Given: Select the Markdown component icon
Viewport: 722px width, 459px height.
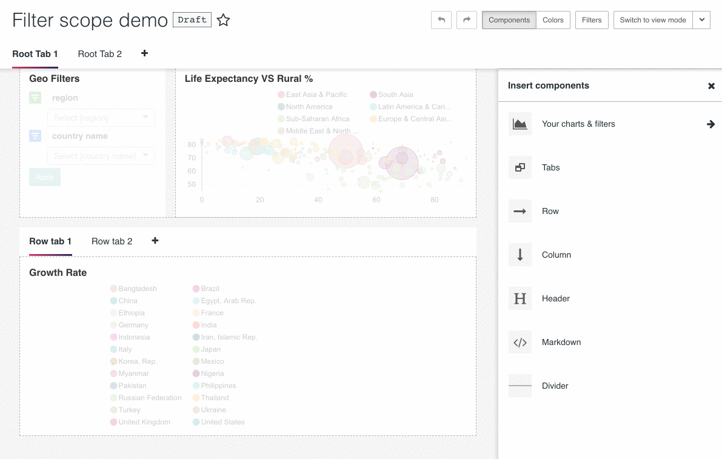Looking at the screenshot, I should click(x=520, y=342).
